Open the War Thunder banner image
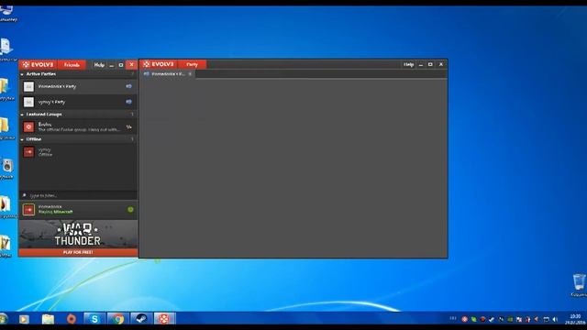This screenshot has height=330, width=587. (78, 235)
